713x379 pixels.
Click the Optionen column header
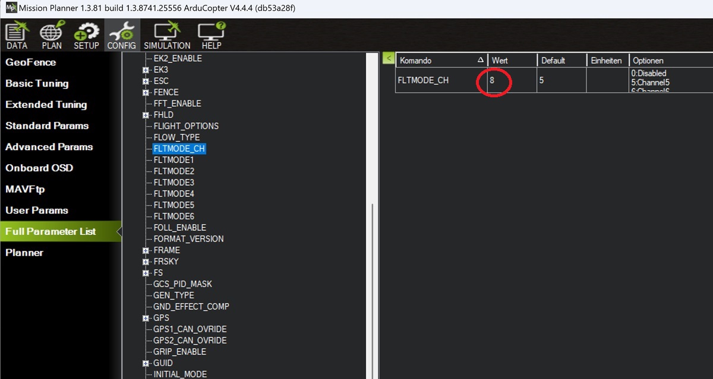671,60
